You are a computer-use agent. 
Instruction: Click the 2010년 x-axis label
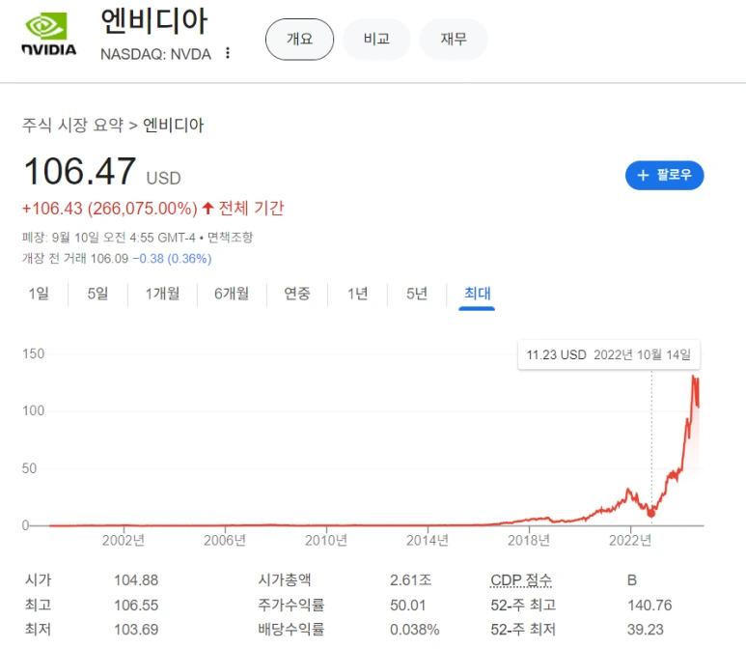coord(326,541)
